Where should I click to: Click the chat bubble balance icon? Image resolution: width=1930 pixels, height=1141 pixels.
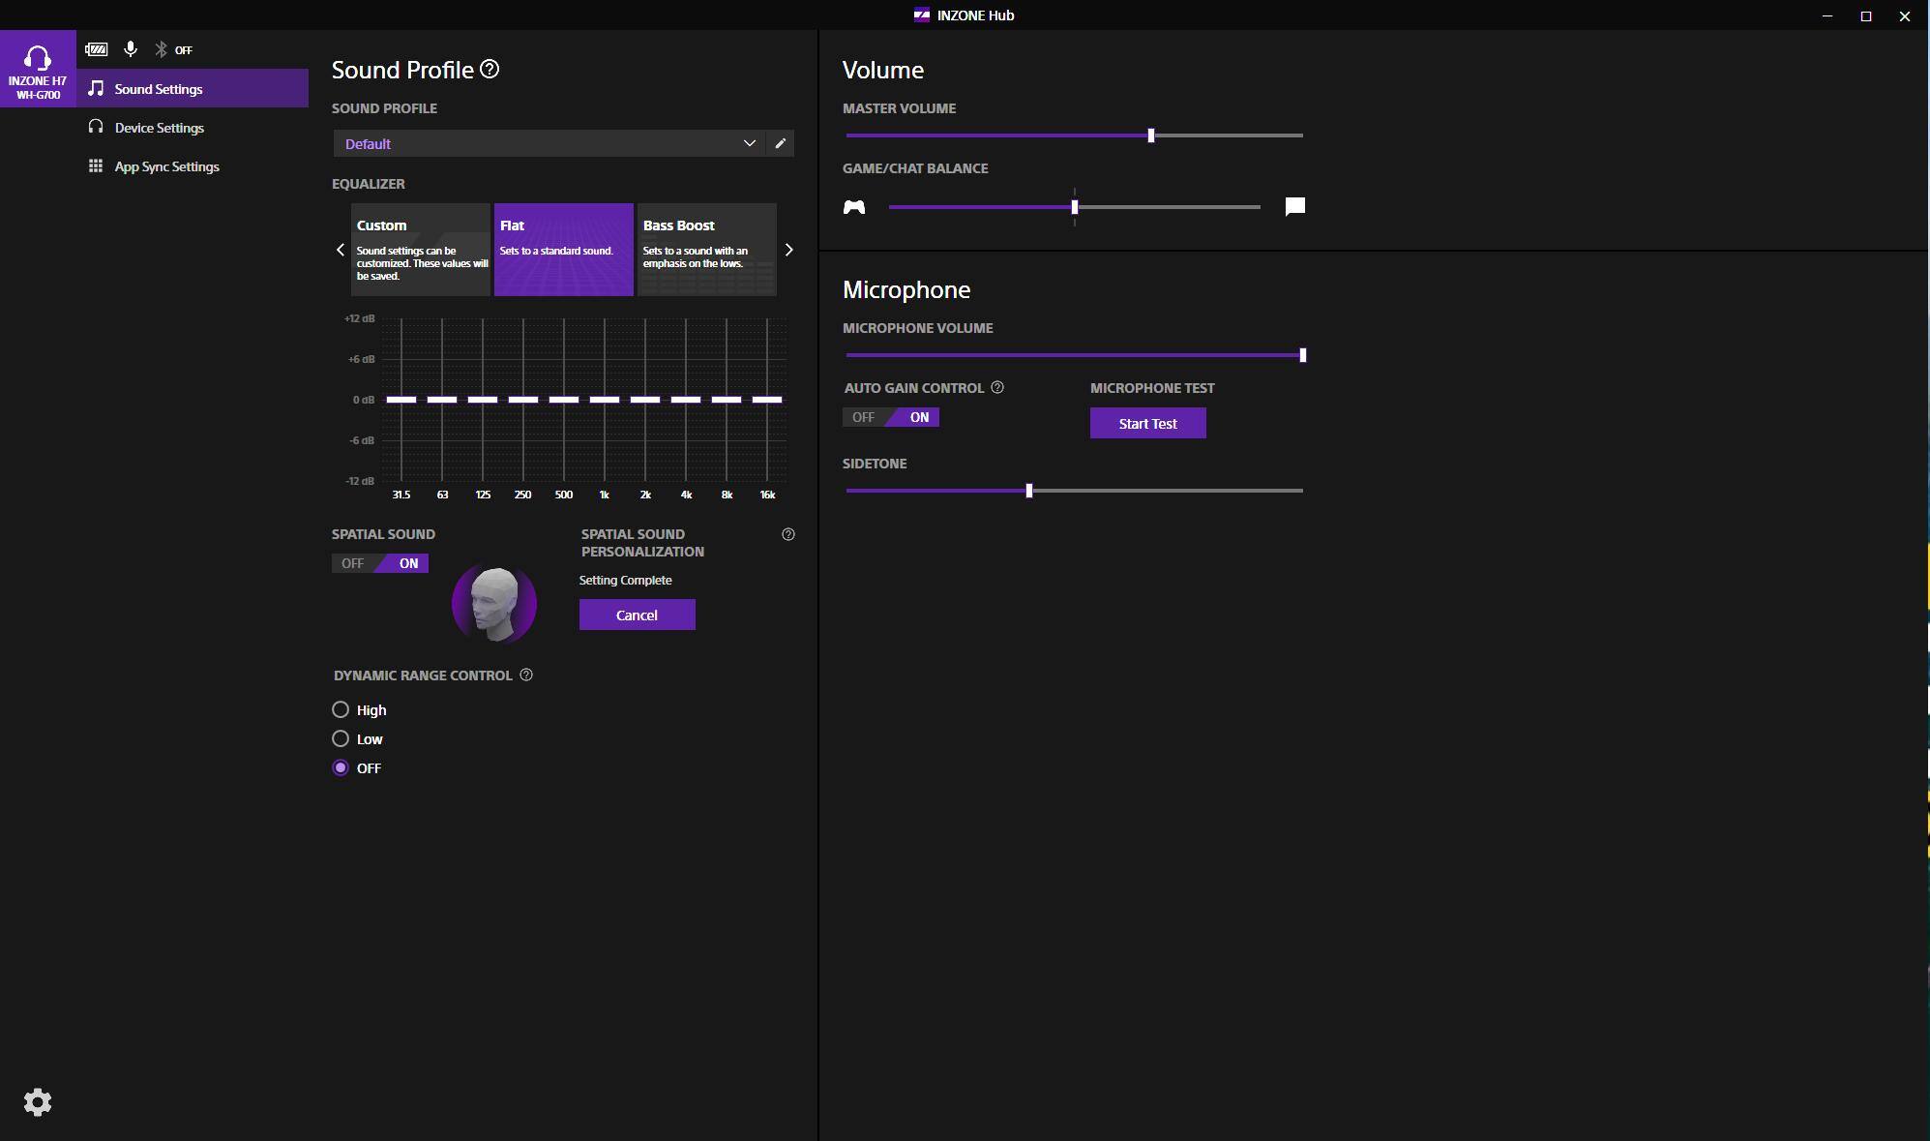tap(1294, 206)
